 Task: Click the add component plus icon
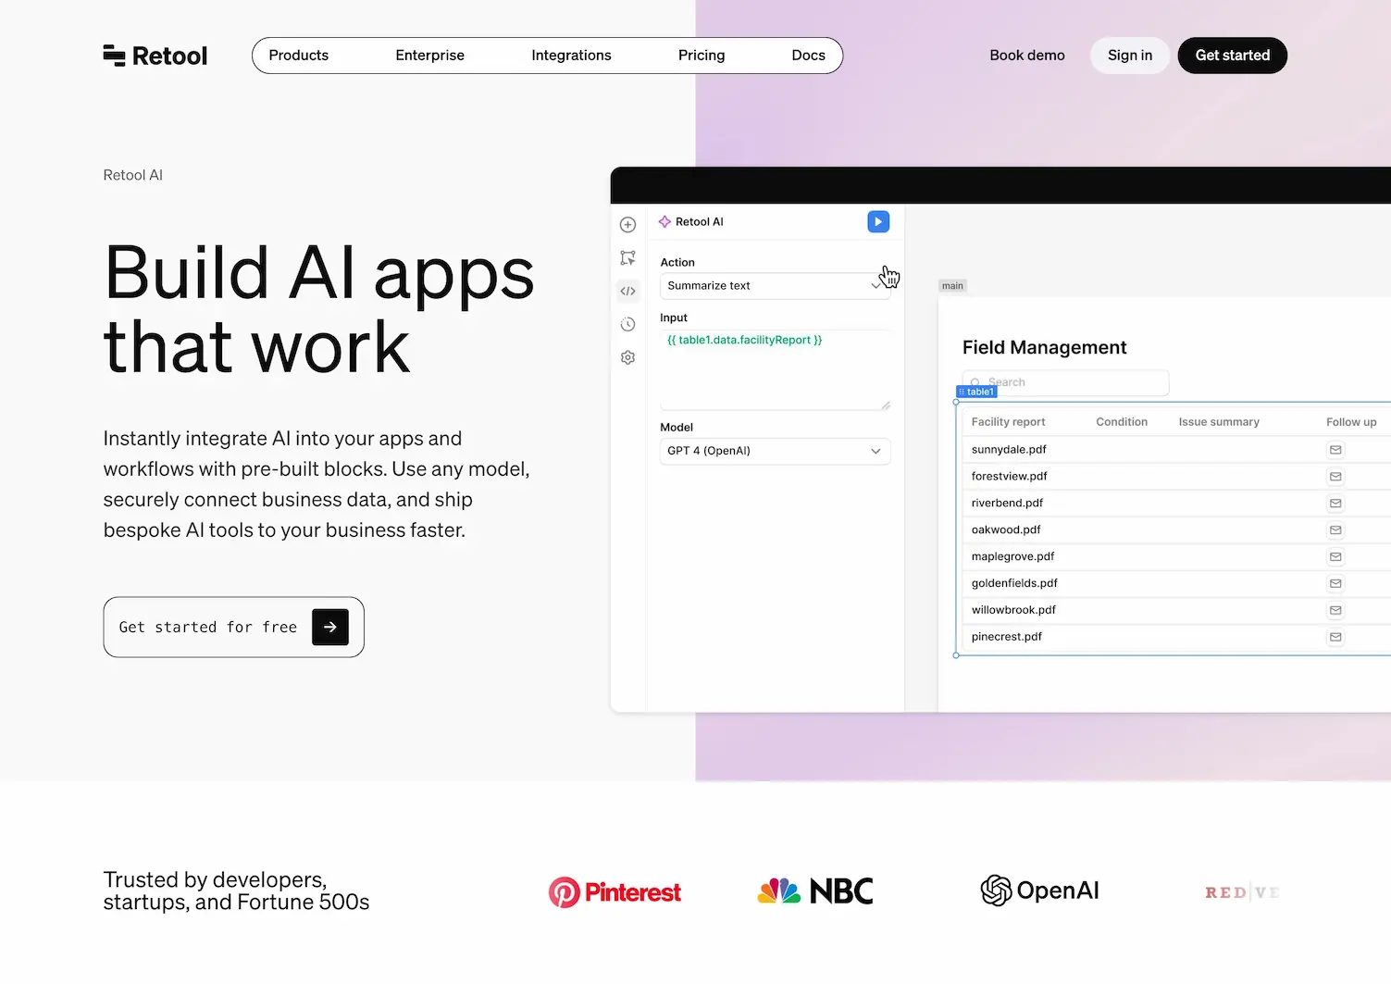tap(627, 224)
